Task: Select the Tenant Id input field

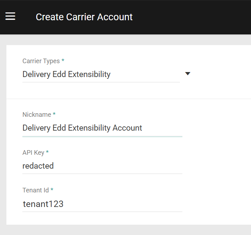Action: (x=102, y=204)
